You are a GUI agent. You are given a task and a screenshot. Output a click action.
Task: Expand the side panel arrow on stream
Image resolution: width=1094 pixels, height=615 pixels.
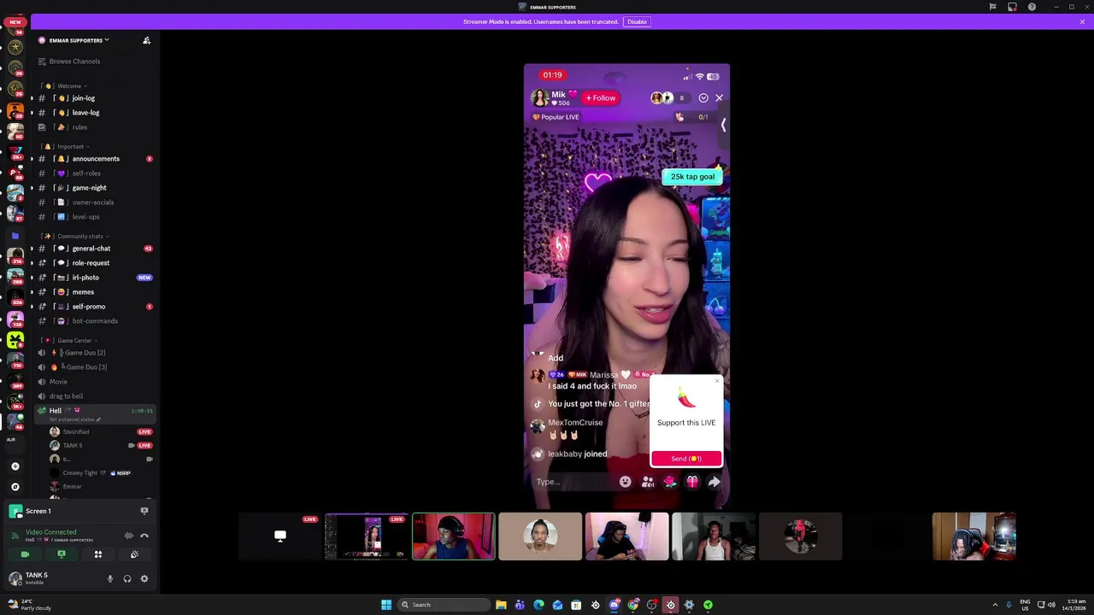[x=724, y=126]
